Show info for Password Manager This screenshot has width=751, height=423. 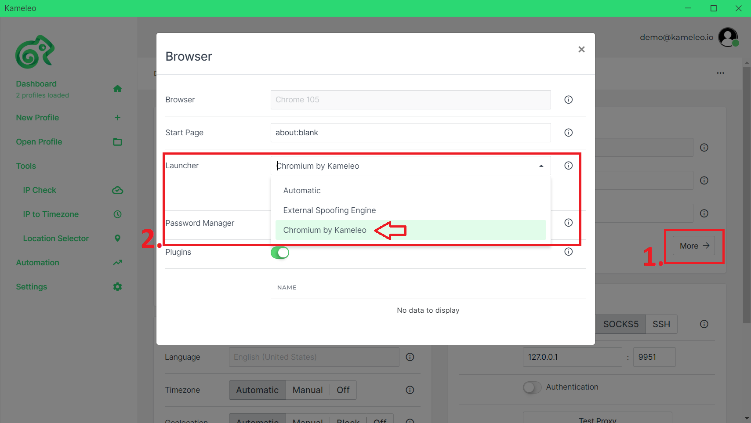pos(569,223)
